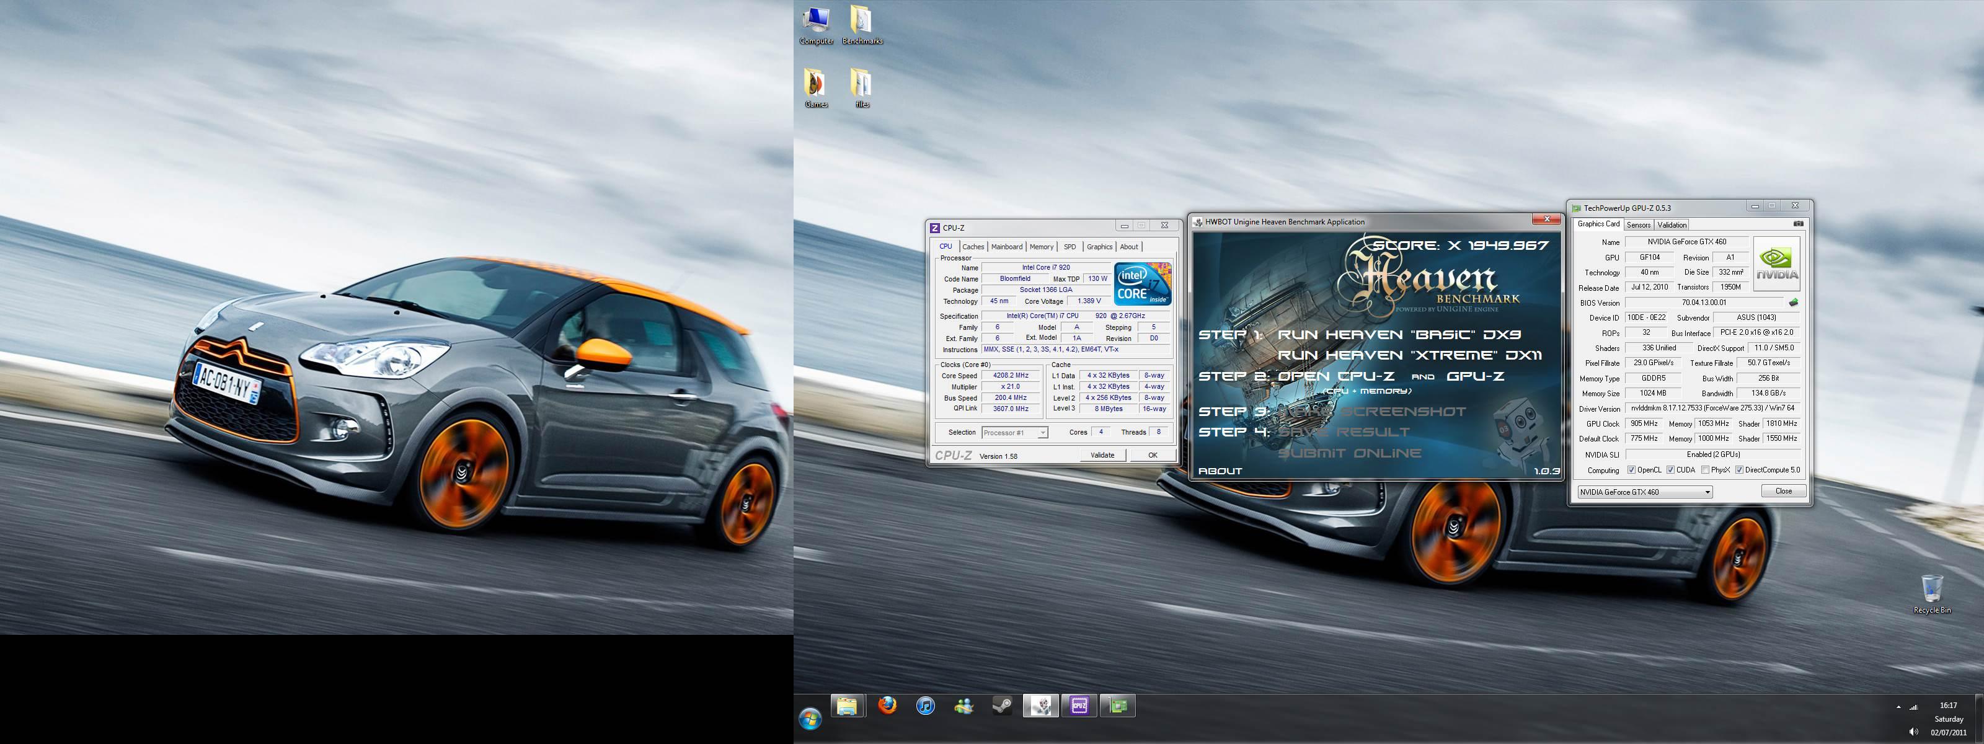1984x744 pixels.
Task: Select Graphics Card tab in GPU-Z
Action: 1598,224
